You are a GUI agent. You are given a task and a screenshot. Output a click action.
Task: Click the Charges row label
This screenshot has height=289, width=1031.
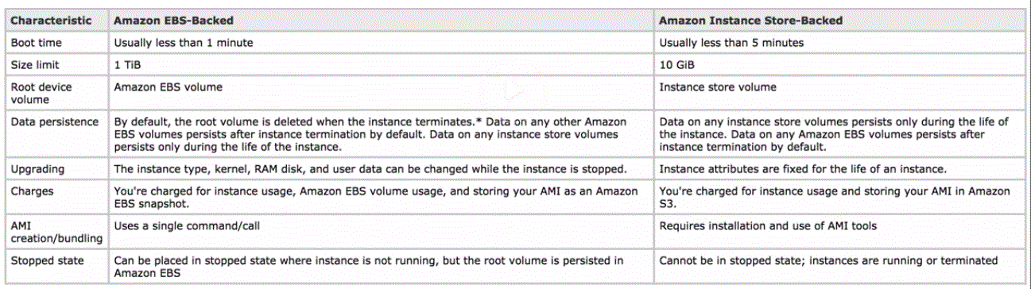coord(33,191)
